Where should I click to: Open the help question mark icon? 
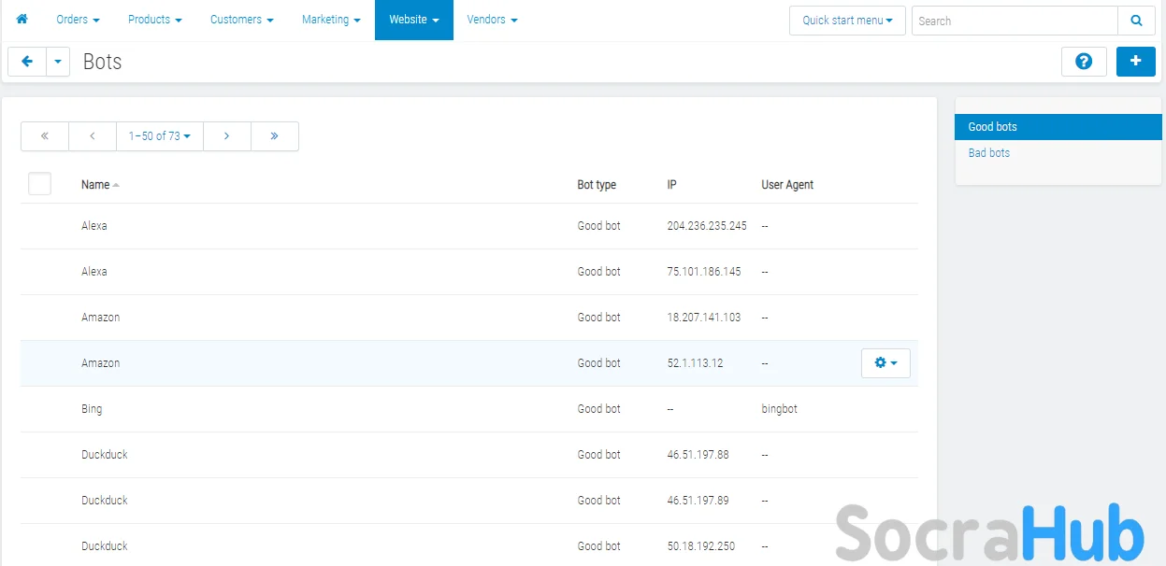click(x=1084, y=62)
